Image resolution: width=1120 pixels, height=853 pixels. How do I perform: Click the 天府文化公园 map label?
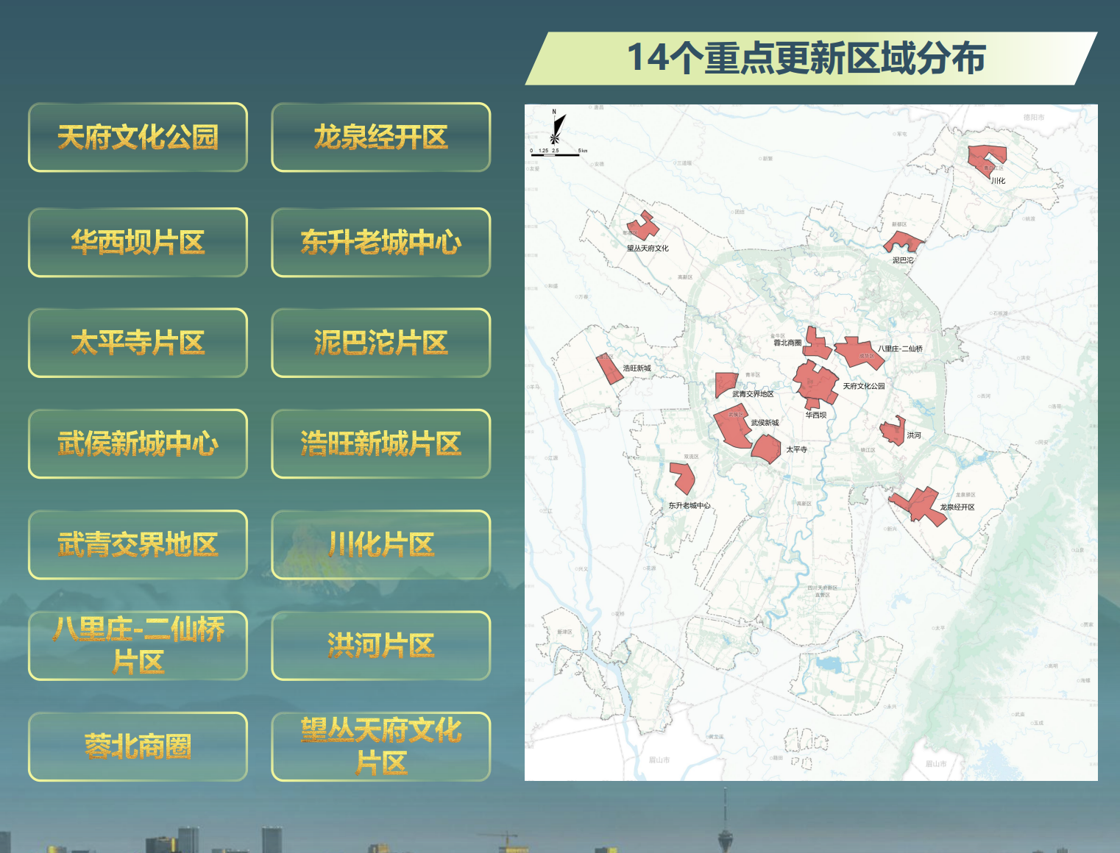coord(864,386)
